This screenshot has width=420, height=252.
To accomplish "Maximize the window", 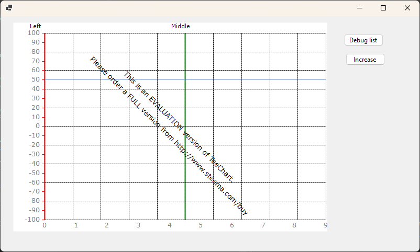I will 383,8.
